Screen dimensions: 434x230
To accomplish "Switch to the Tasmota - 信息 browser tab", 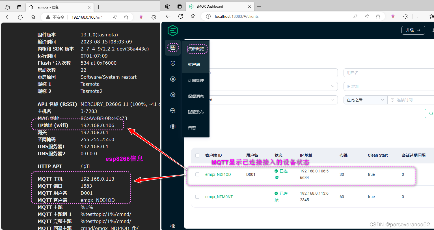I will [59, 7].
